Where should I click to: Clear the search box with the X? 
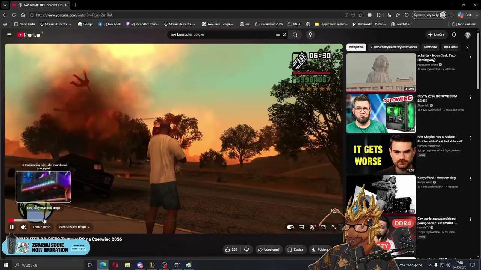(x=284, y=35)
